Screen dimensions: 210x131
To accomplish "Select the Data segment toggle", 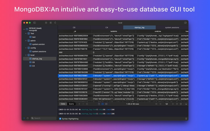I will [x=63, y=104].
